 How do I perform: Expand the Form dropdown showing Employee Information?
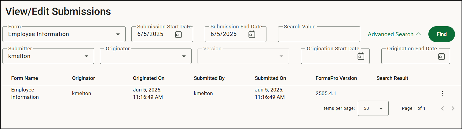coord(64,34)
